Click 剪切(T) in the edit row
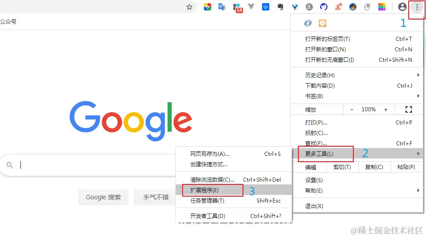426x238 pixels. (342, 167)
